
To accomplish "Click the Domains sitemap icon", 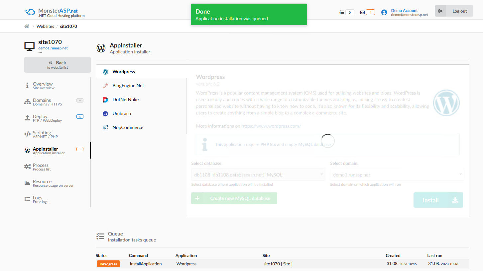I will [x=27, y=102].
